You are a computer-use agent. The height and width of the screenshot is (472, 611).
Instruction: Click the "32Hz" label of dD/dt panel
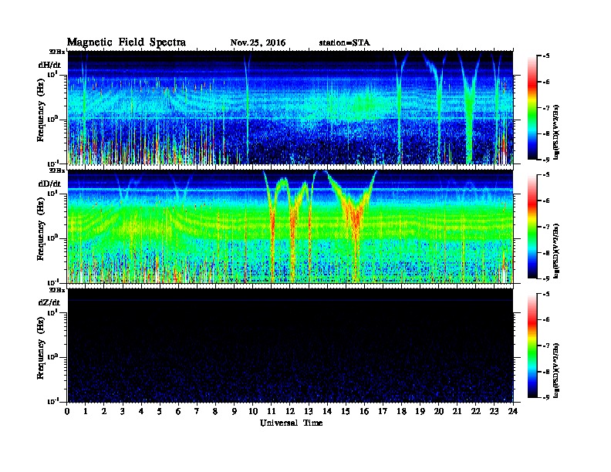[x=56, y=170]
